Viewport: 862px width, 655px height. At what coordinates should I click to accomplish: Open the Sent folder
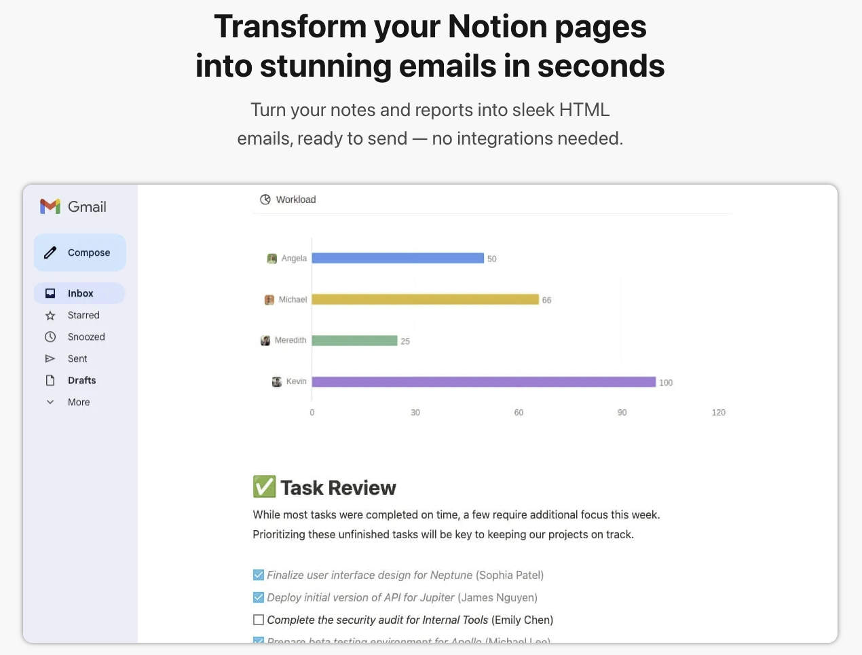(x=79, y=358)
